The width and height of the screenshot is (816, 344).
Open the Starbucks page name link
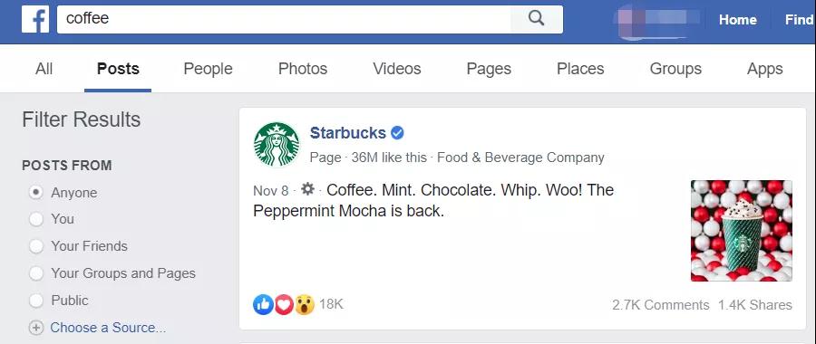point(347,133)
